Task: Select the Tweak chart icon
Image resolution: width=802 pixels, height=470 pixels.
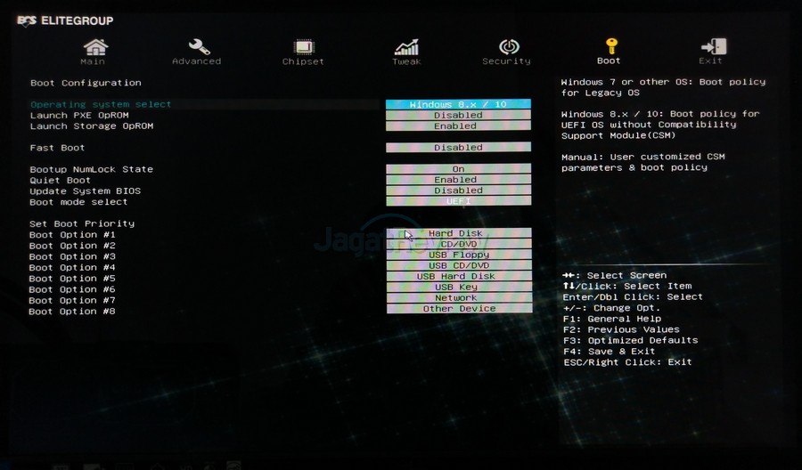Action: click(406, 46)
